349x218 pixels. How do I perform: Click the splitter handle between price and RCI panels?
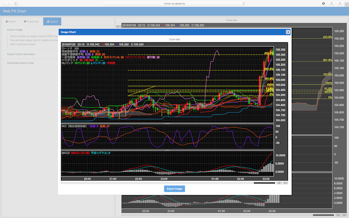tap(167, 123)
